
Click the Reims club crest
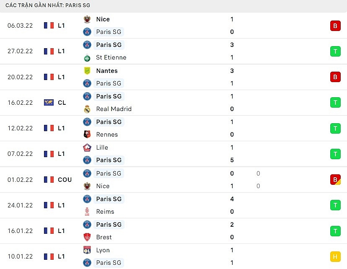coord(87,212)
